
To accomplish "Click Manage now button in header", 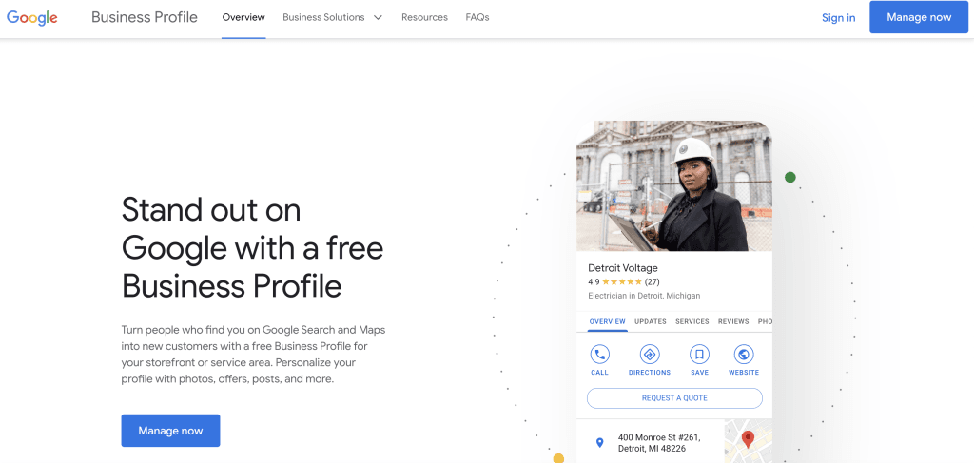I will [x=919, y=17].
